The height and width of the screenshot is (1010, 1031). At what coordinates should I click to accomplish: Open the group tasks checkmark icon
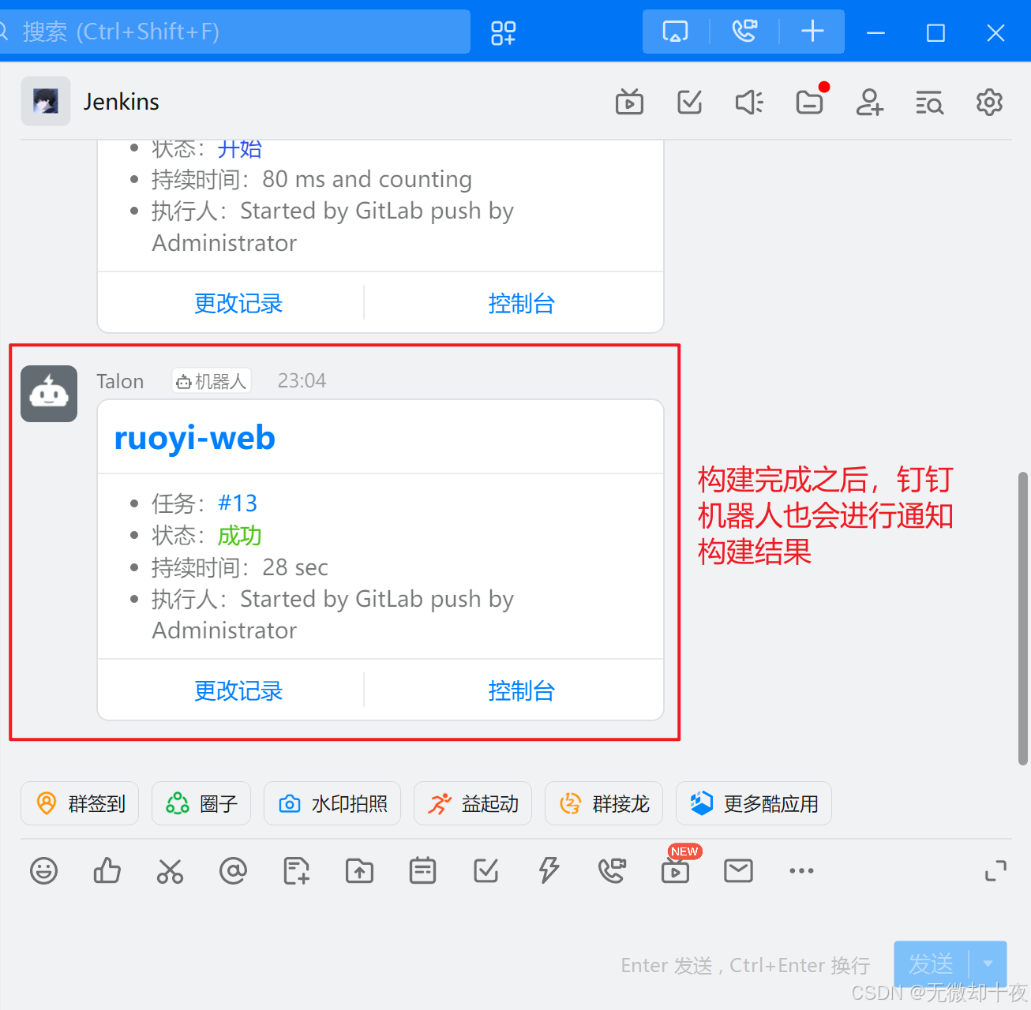(689, 102)
